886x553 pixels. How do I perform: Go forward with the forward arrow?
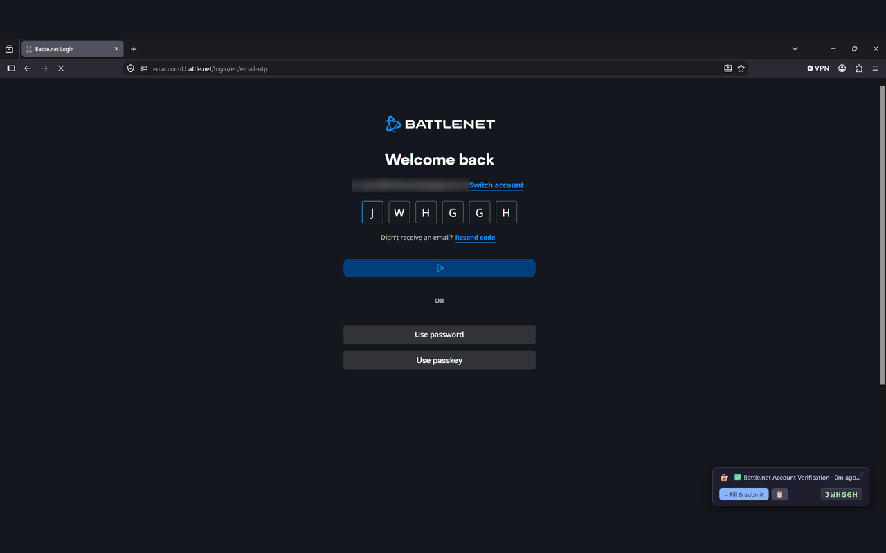tap(44, 68)
